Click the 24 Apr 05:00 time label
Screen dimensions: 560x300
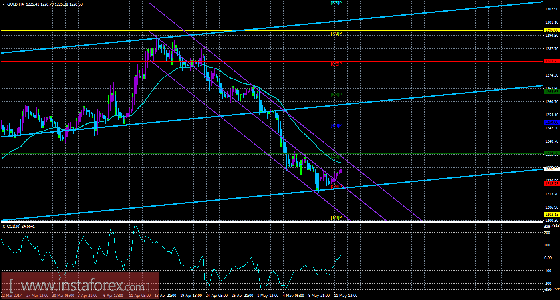coord(217,296)
